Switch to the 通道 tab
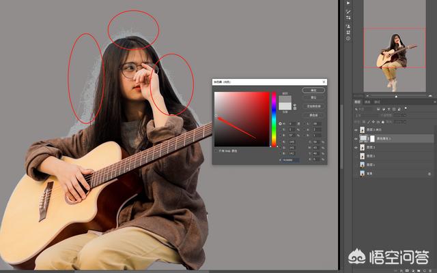This screenshot has width=437, height=273. [x=367, y=102]
